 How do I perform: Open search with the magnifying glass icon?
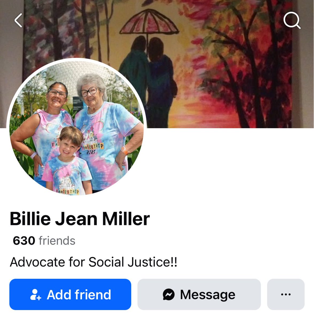[292, 20]
